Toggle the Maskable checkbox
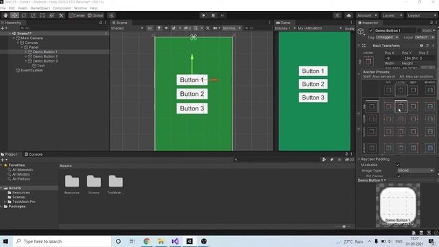This screenshot has width=439, height=247. pos(398,165)
